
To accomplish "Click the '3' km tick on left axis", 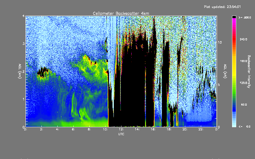I will coord(24,44).
